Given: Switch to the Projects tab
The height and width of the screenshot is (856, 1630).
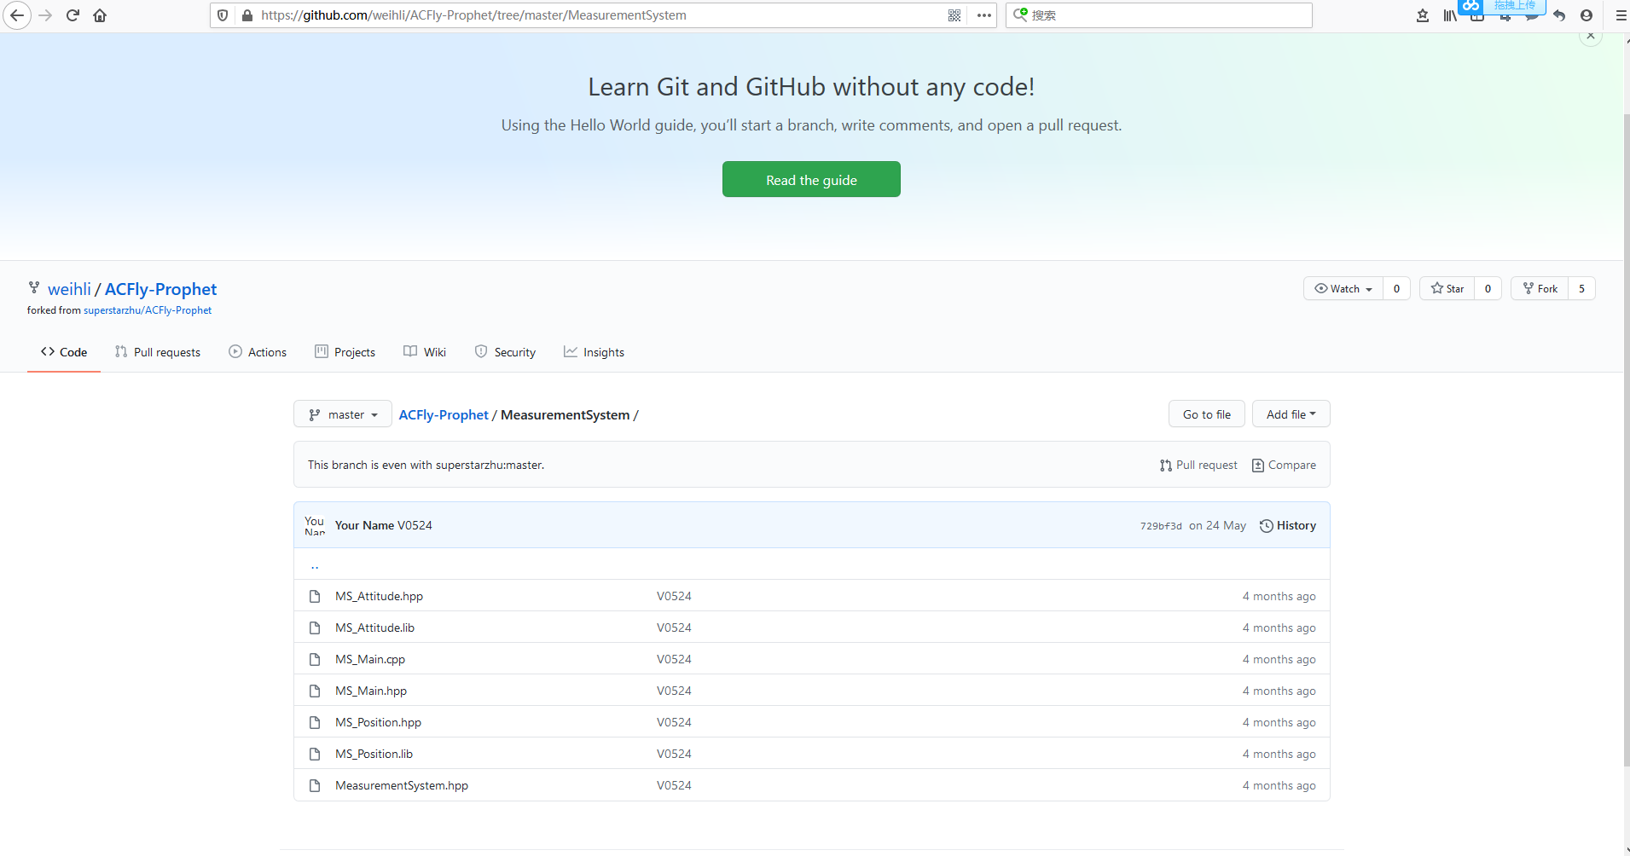Looking at the screenshot, I should (345, 352).
